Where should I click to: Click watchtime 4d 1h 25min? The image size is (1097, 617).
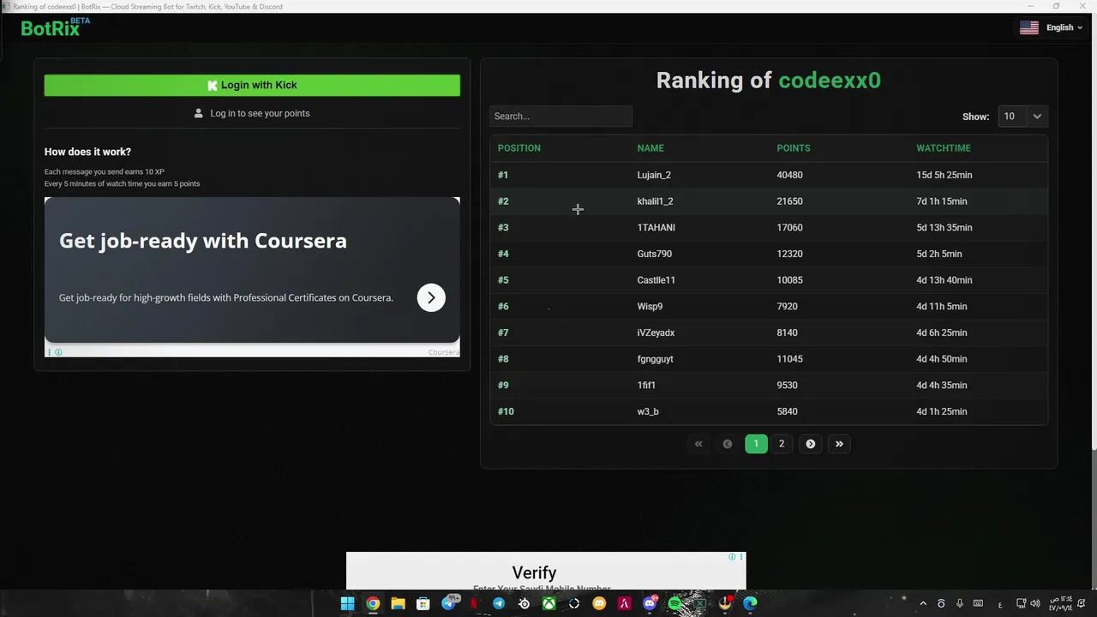[x=942, y=411]
